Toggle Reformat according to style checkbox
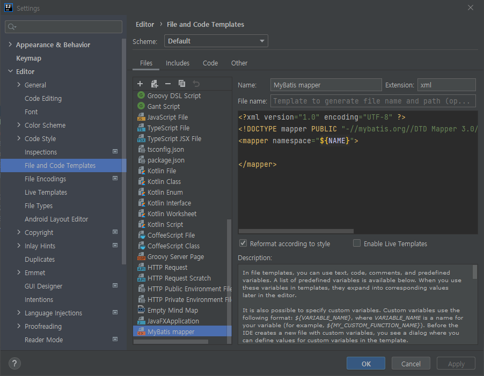 (x=243, y=243)
